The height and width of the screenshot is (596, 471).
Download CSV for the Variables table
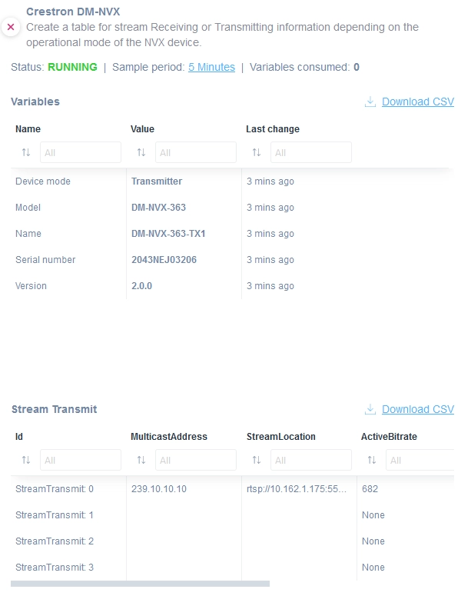click(x=418, y=102)
